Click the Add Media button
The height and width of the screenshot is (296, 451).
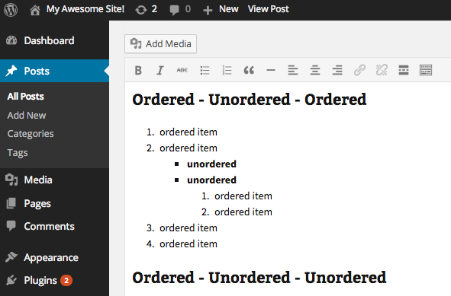pyautogui.click(x=160, y=44)
